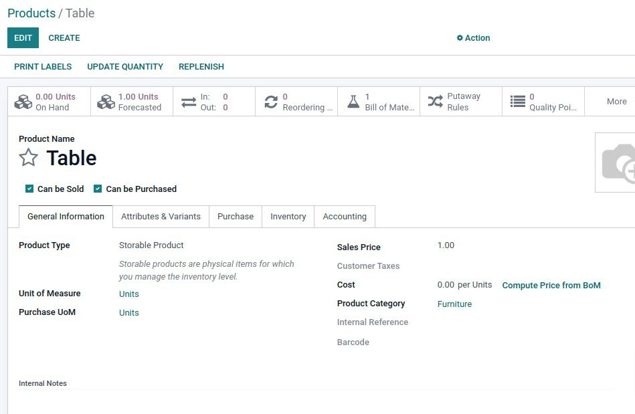Open Putaway Rules shuffle icon
Screen dimensions: 635x414
pyautogui.click(x=435, y=102)
